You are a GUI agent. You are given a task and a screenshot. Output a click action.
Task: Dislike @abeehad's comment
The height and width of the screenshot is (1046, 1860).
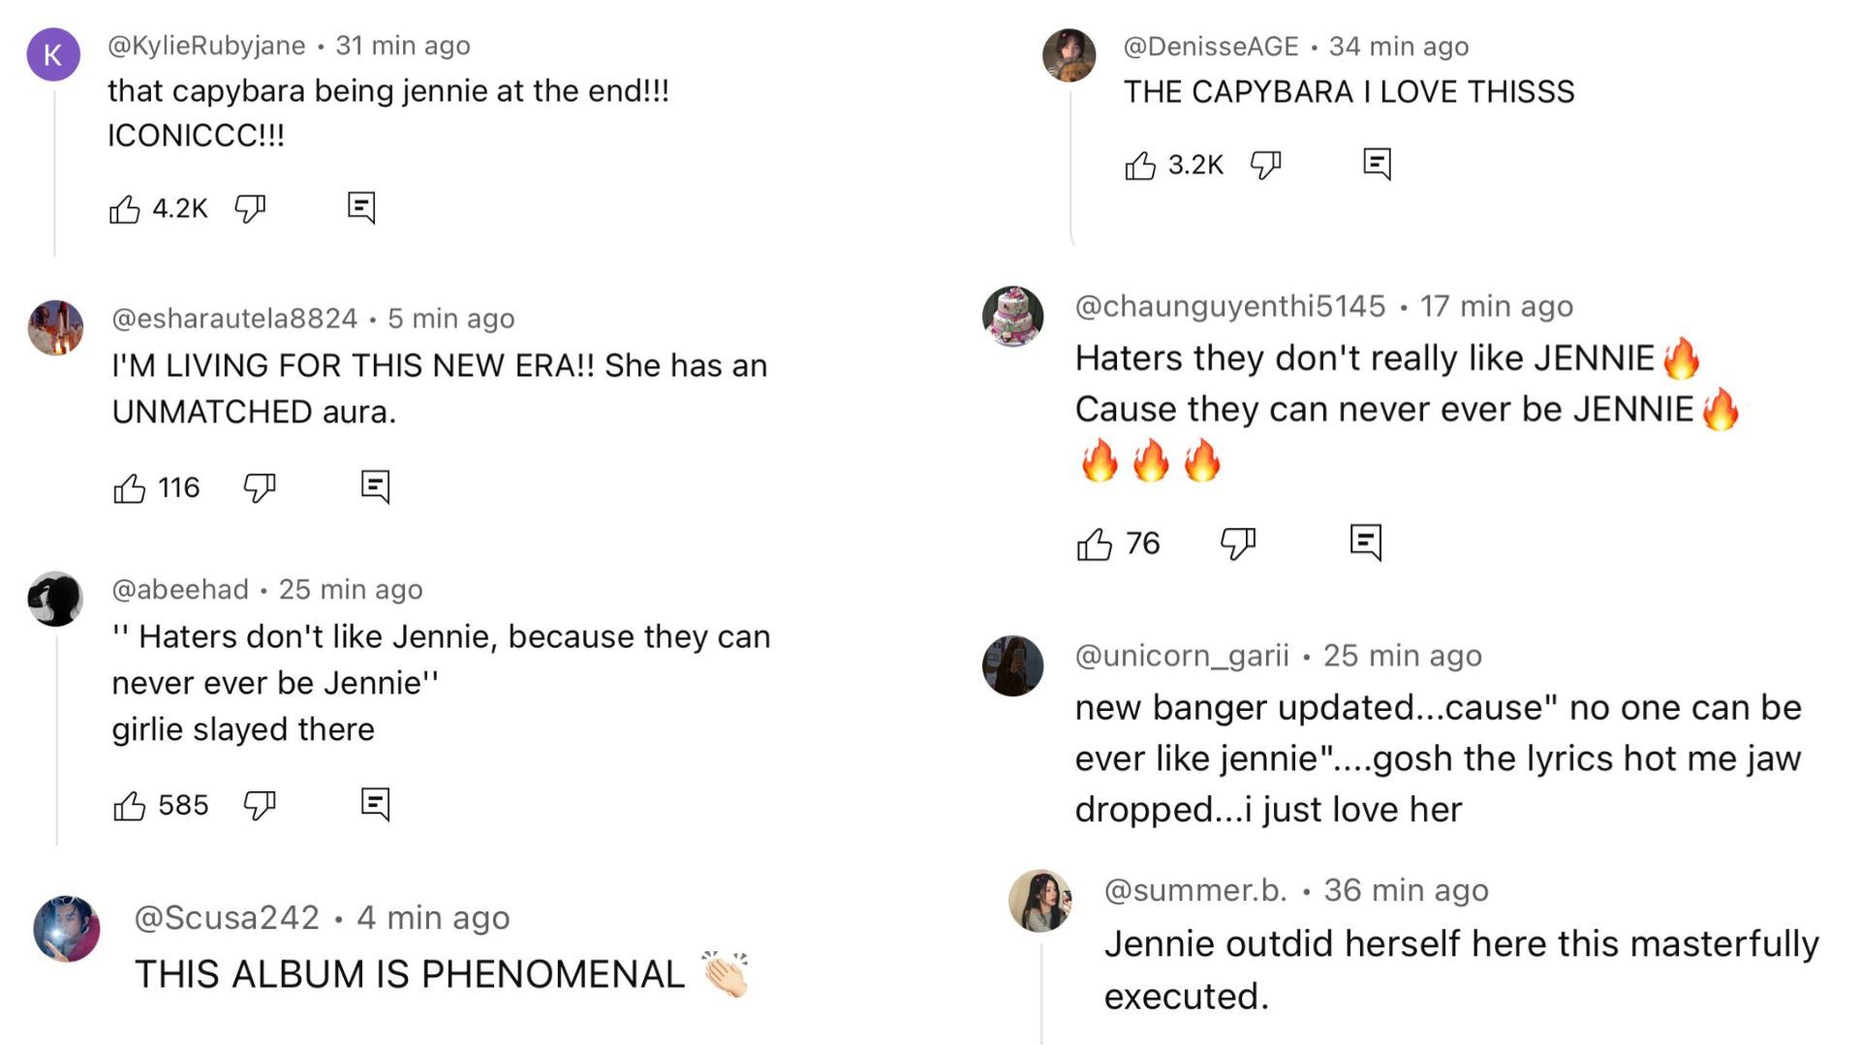point(259,805)
